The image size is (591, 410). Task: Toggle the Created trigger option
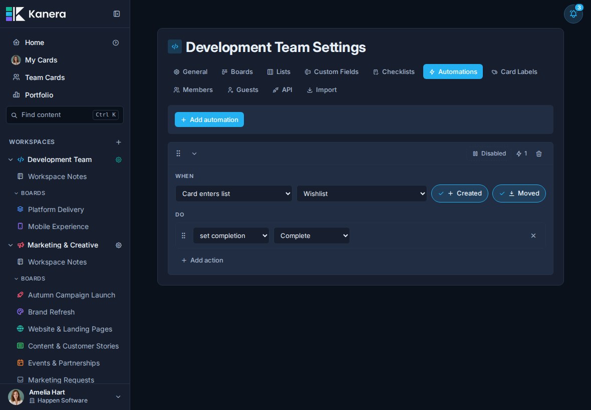point(460,193)
